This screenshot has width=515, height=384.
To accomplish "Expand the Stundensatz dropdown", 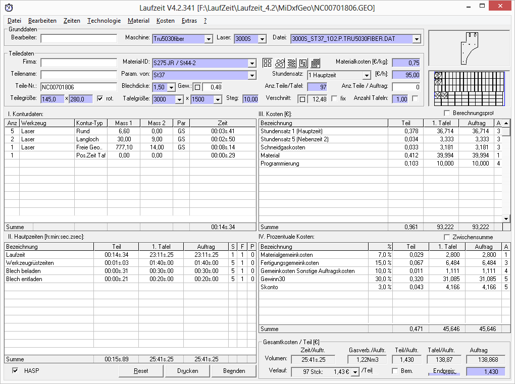I will (367, 75).
